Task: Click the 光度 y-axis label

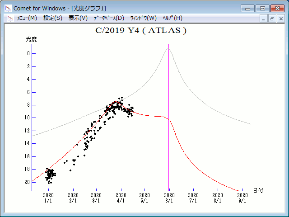Action: [31, 39]
